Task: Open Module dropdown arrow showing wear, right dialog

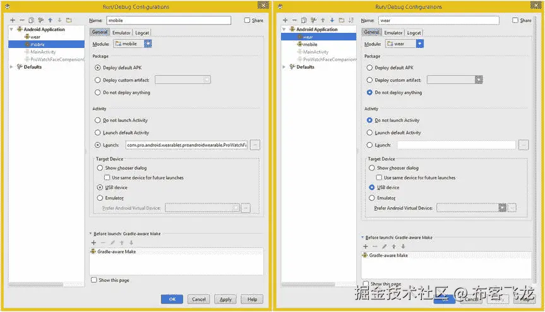Action: 420,44
